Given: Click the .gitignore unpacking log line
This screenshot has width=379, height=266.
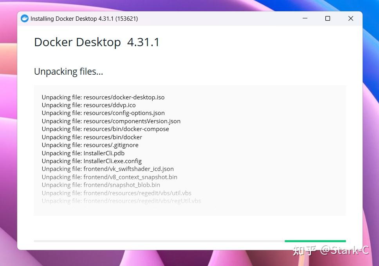Looking at the screenshot, I should (x=94, y=145).
